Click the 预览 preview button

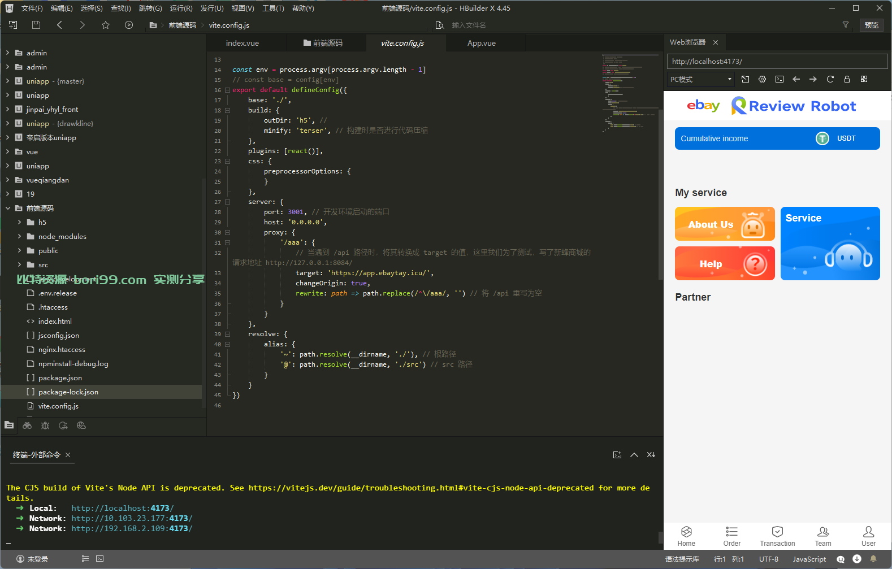872,25
